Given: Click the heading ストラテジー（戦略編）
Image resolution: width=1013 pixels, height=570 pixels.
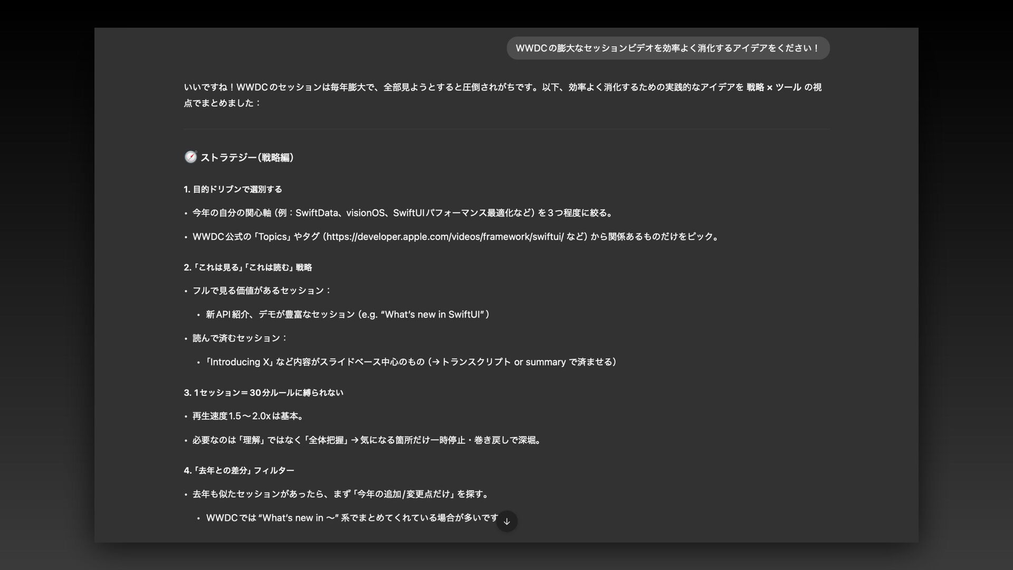Looking at the screenshot, I should (x=247, y=157).
